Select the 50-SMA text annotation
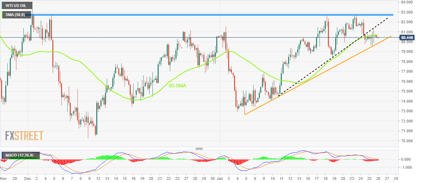421x183 pixels. [178, 86]
